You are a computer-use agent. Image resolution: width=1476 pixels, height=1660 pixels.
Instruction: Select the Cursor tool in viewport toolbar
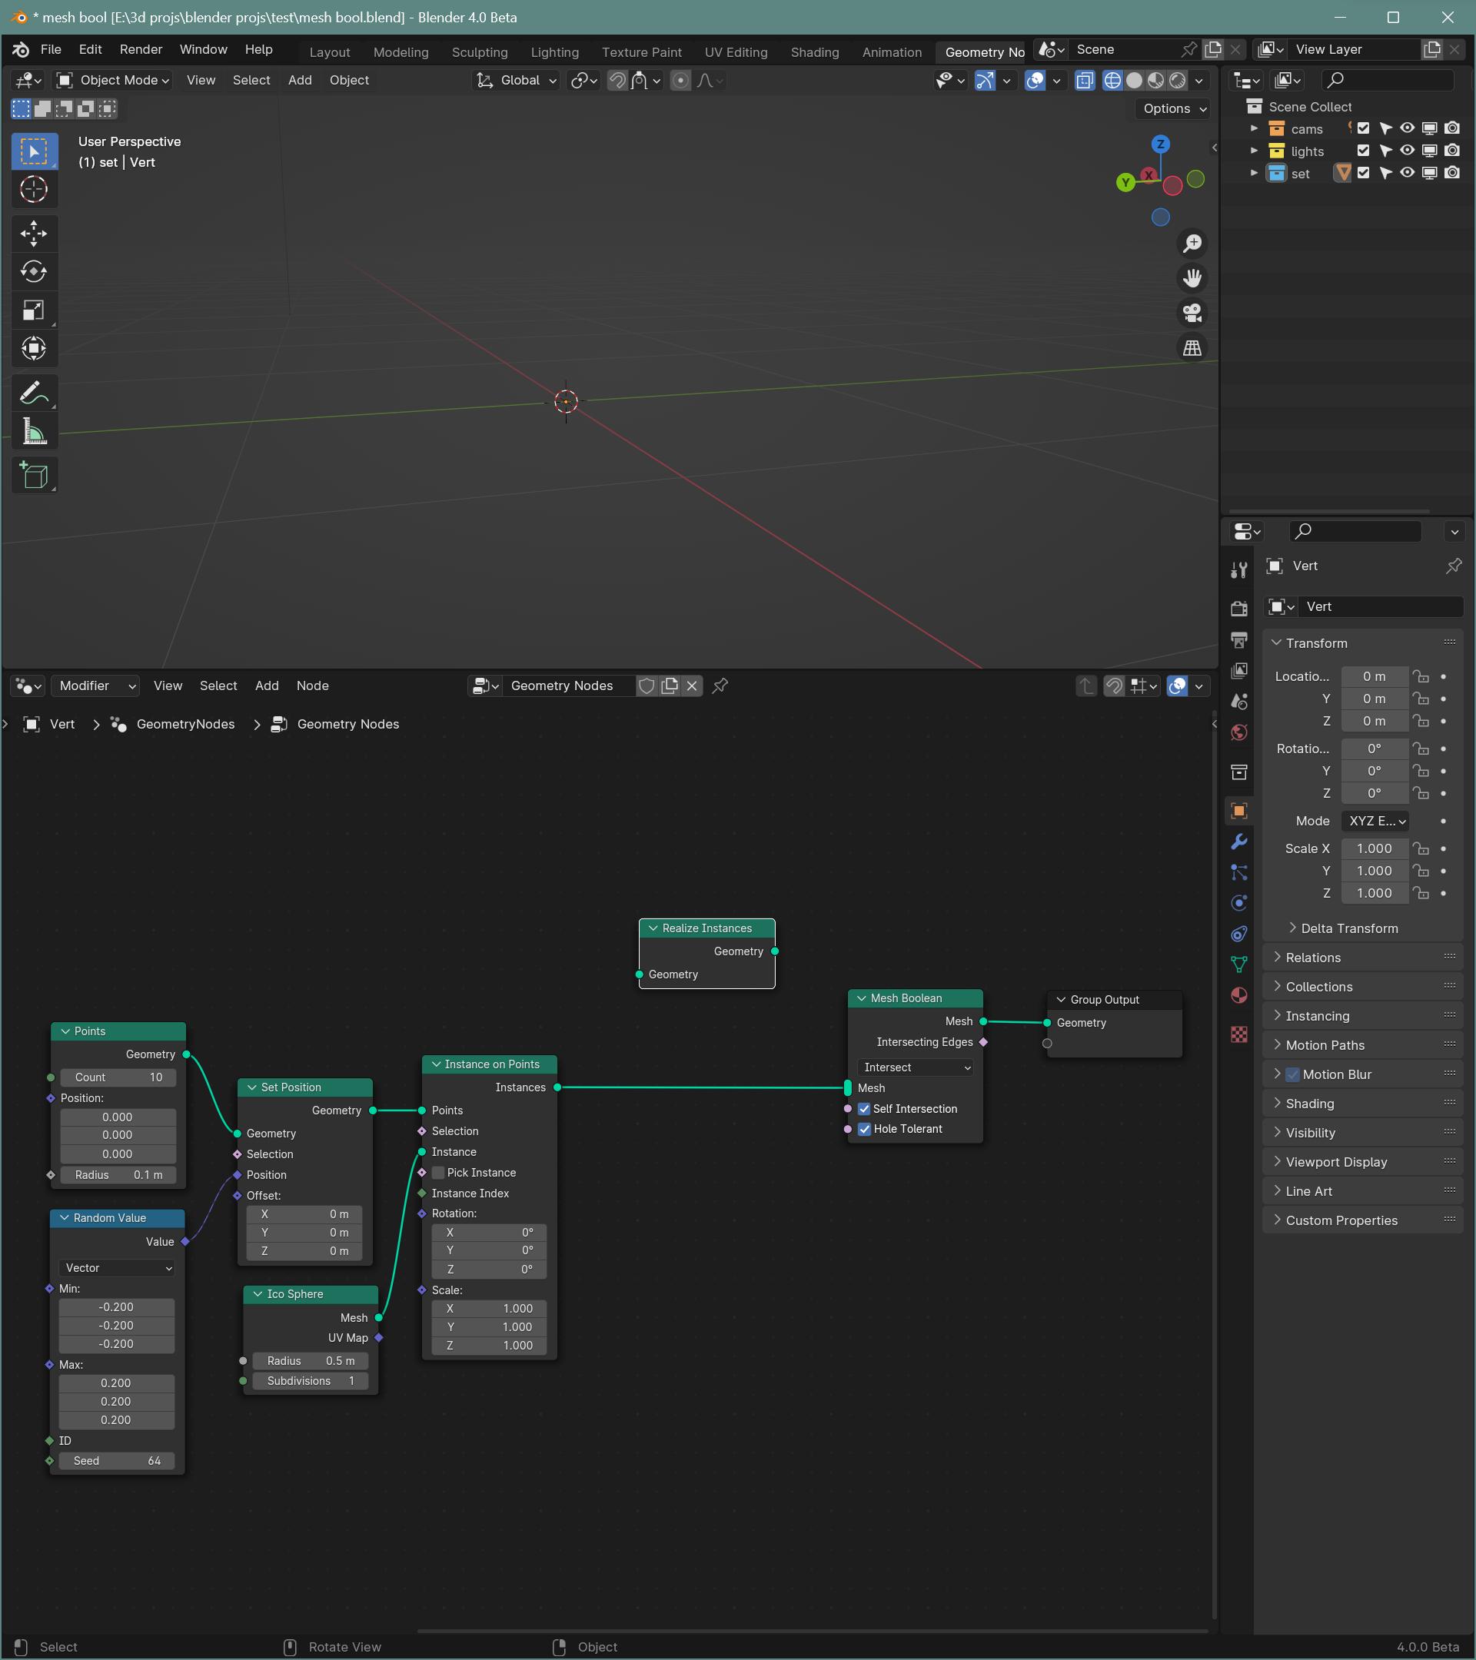tap(33, 189)
